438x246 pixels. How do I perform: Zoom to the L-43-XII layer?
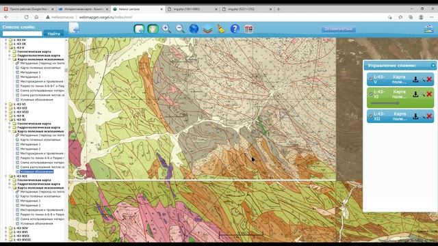click(x=423, y=116)
